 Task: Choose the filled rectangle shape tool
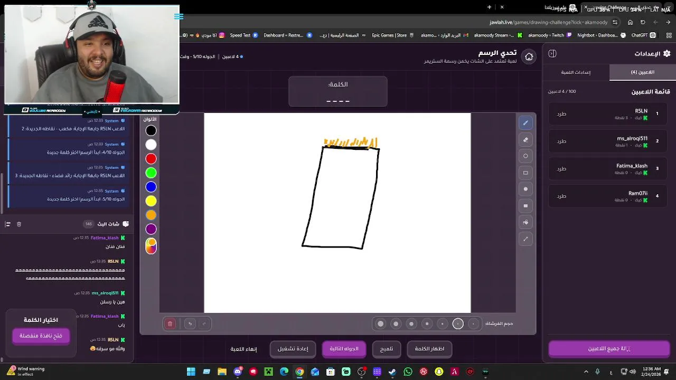pos(525,206)
